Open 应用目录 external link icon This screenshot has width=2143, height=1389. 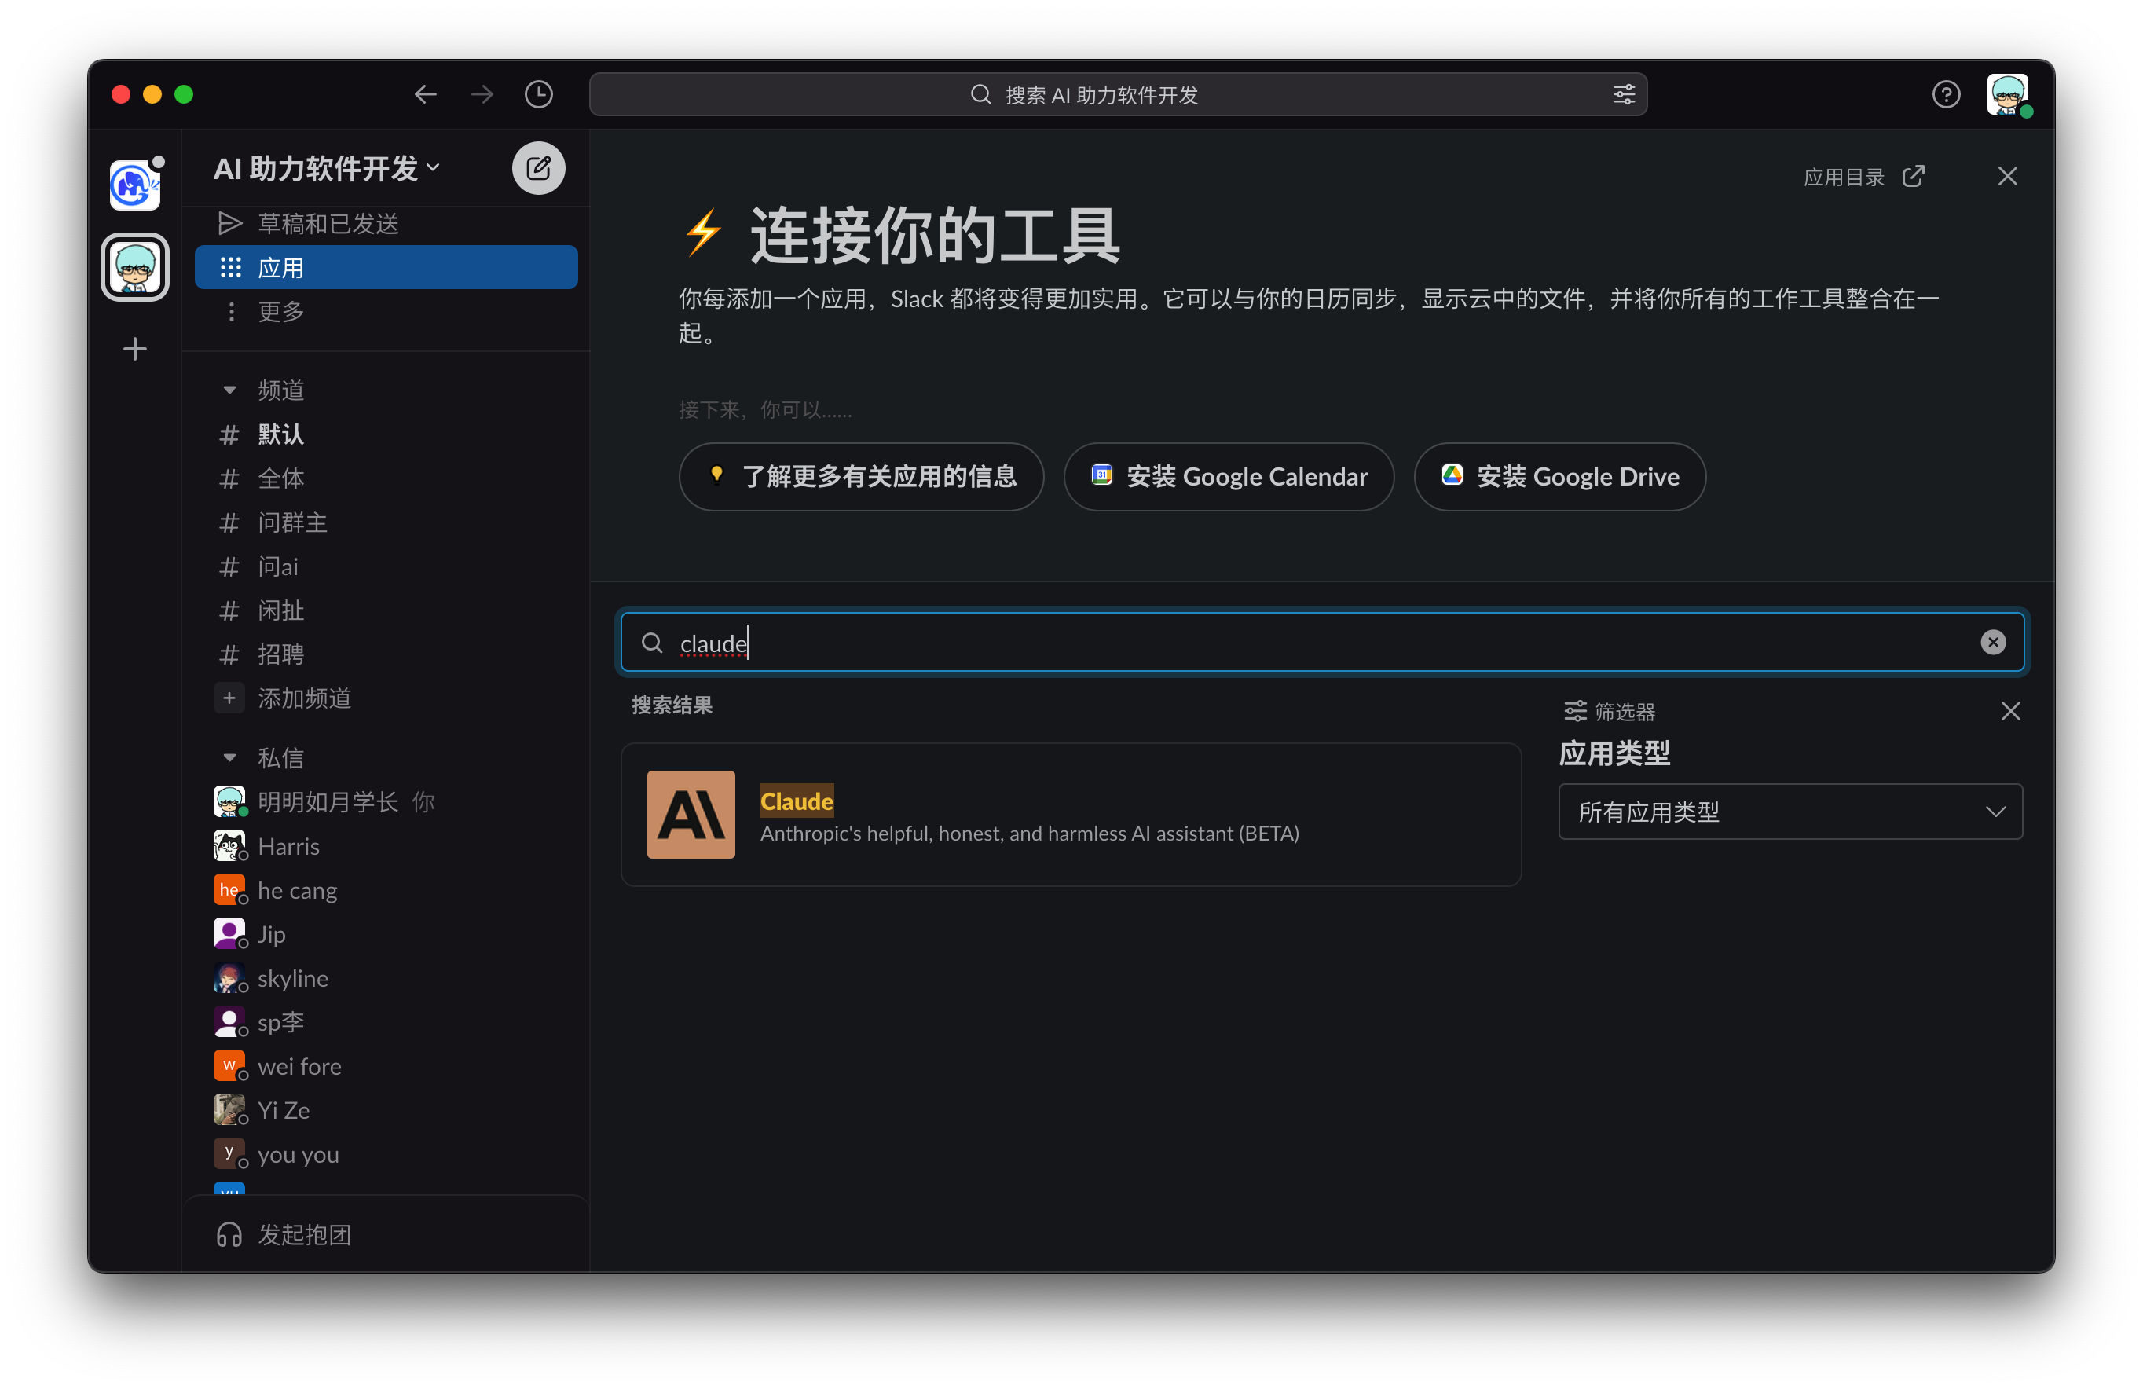[x=1913, y=177]
